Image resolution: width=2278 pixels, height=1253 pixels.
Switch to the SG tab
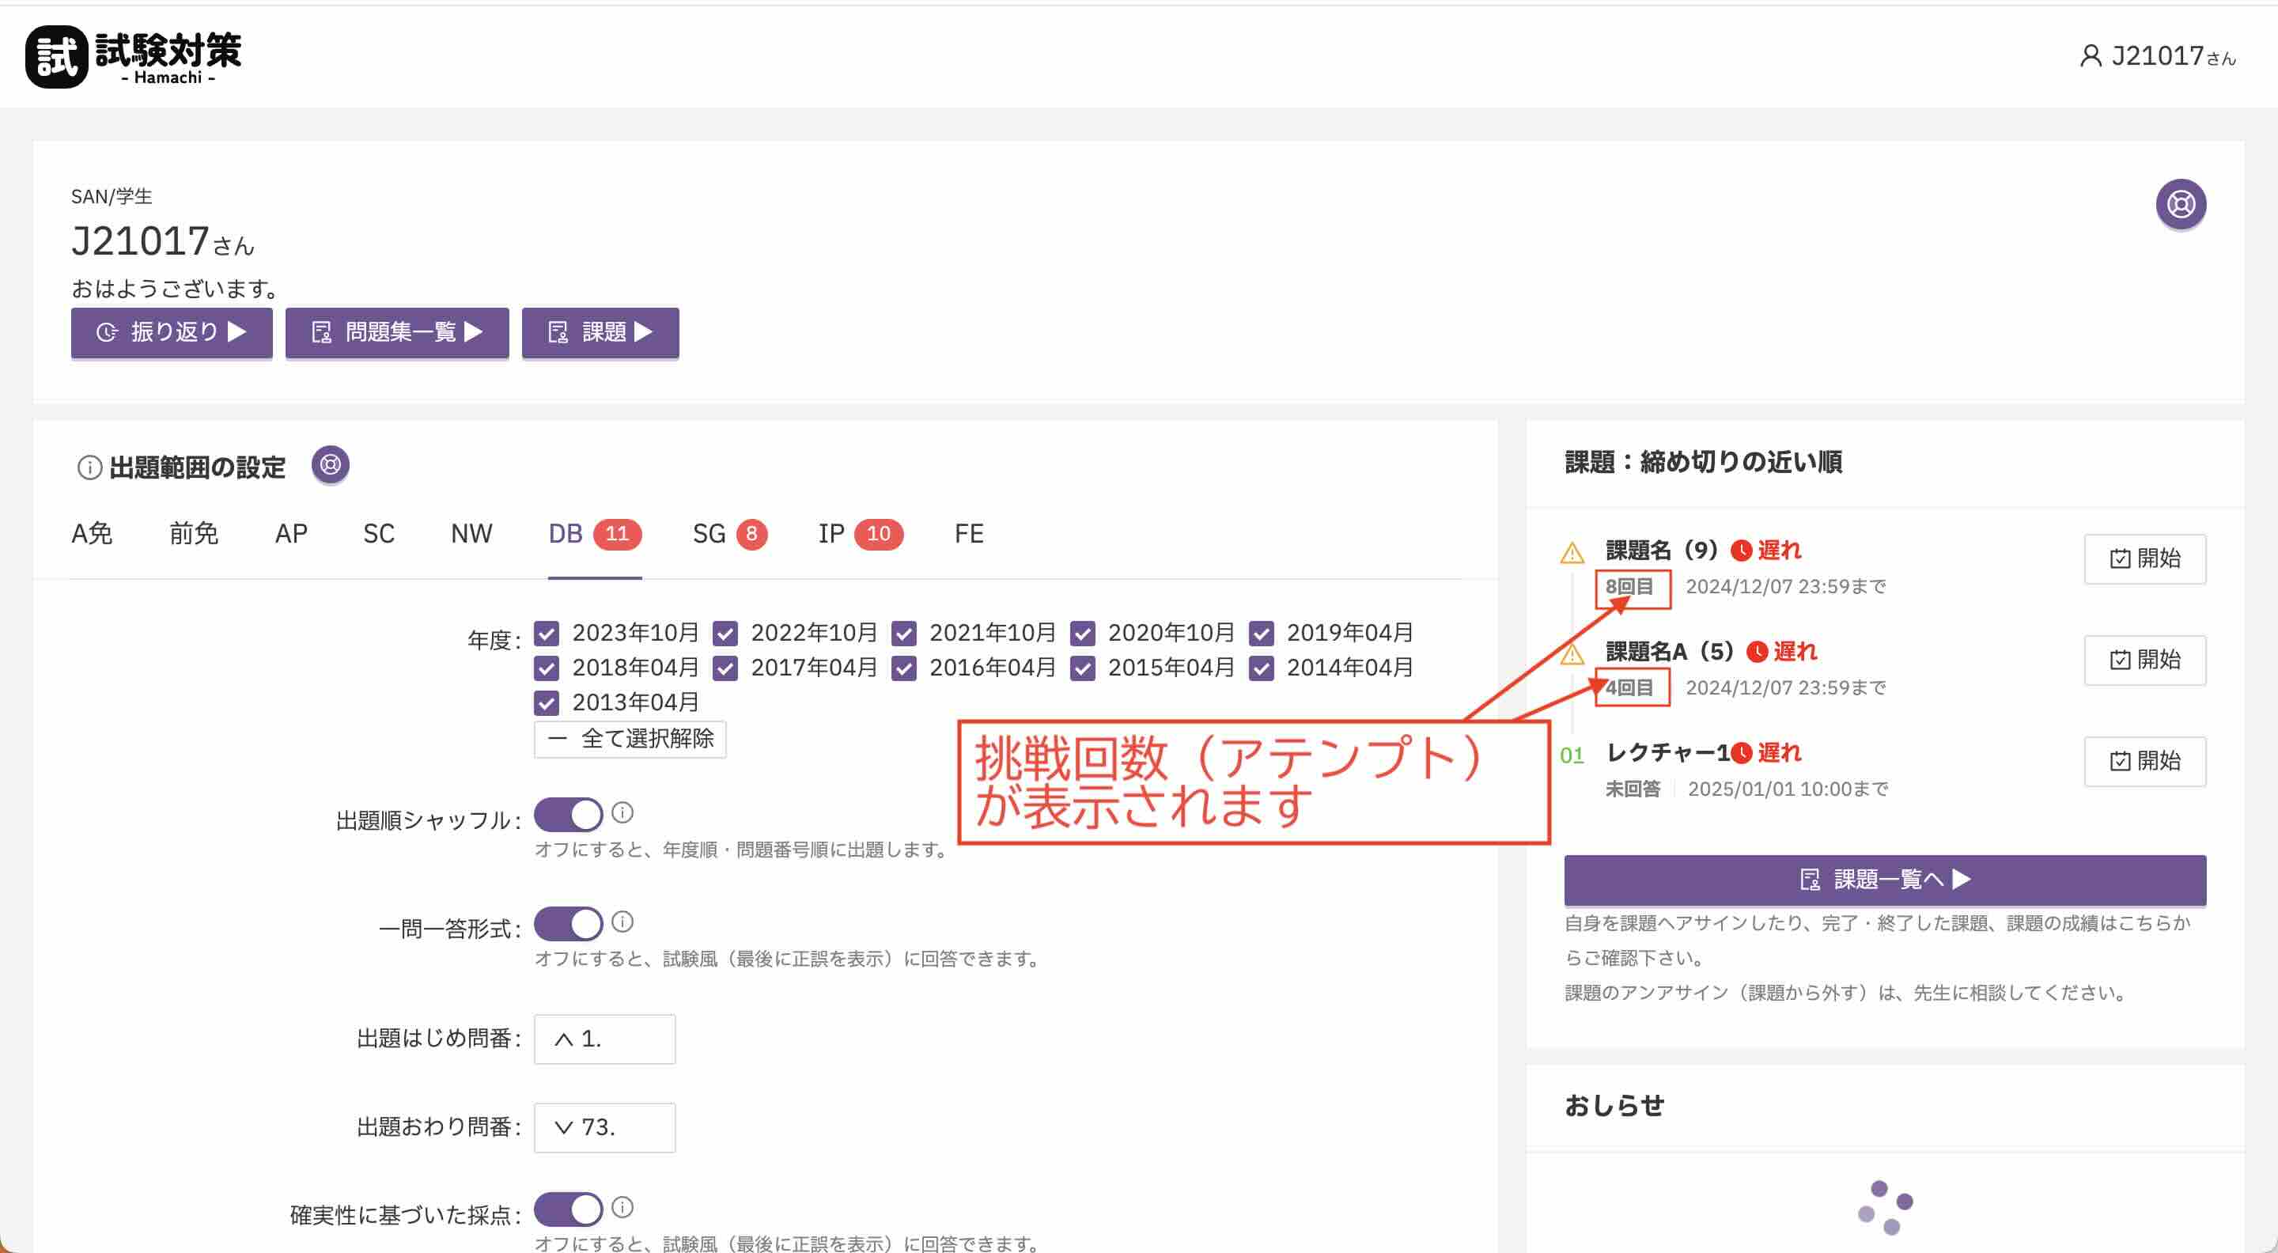(709, 533)
